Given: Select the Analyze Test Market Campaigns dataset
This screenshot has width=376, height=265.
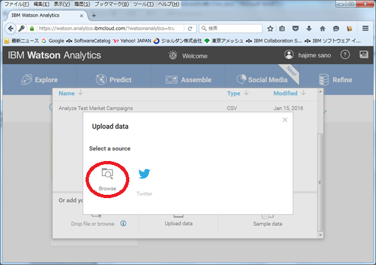Looking at the screenshot, I should (x=95, y=108).
